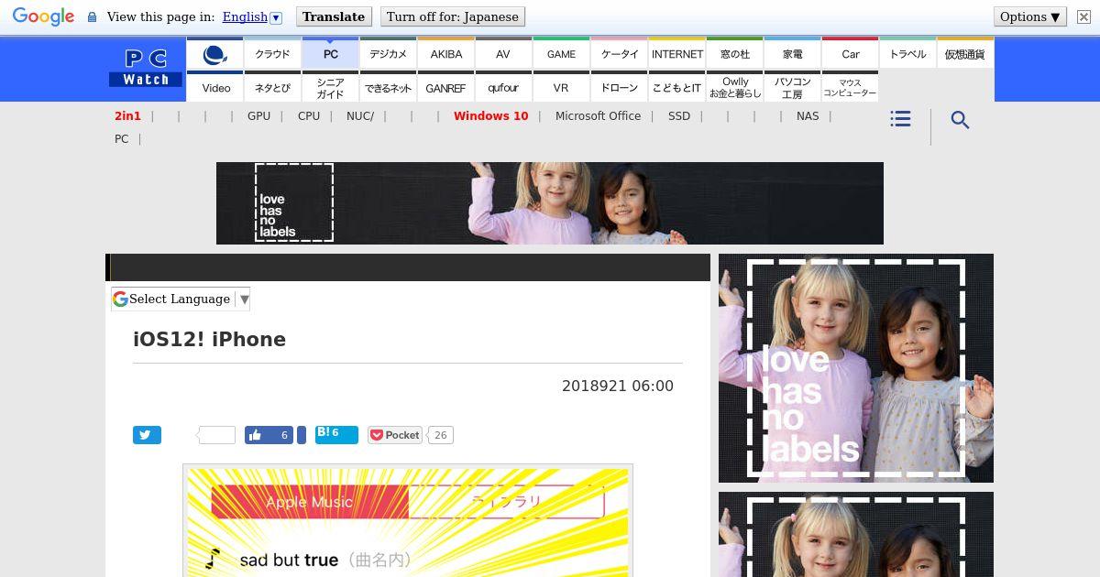Click the search magnifier icon
The image size is (1100, 577).
coord(960,120)
